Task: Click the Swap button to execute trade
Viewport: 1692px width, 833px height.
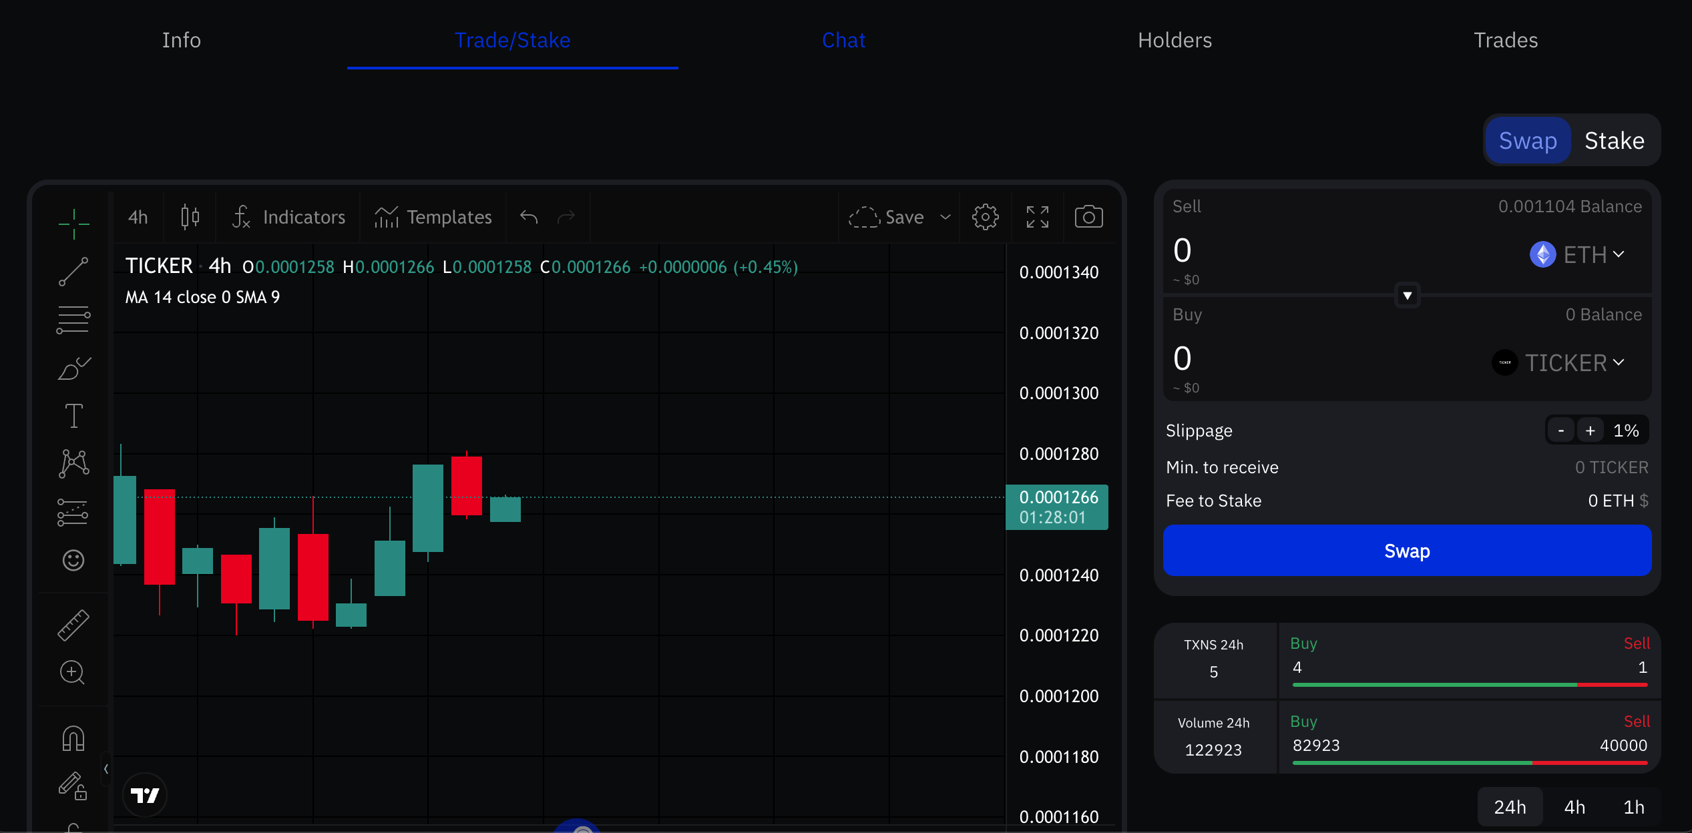Action: 1406,550
